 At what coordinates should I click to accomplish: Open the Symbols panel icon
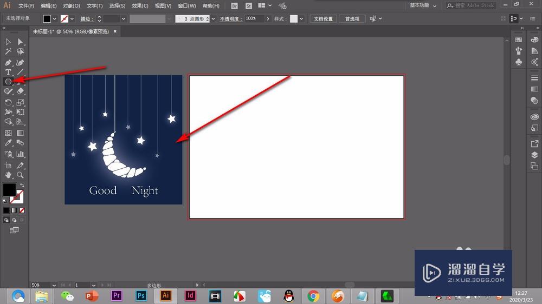coord(519,62)
